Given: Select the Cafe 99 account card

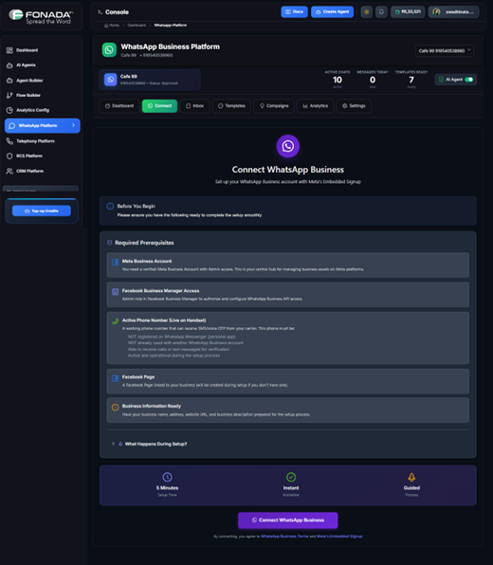Looking at the screenshot, I should click(150, 80).
